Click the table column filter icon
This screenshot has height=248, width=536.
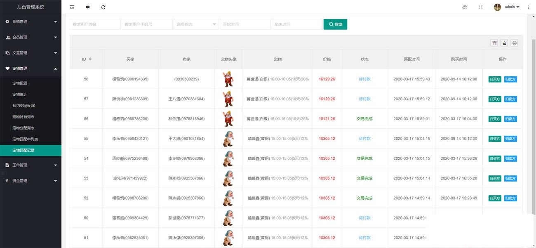(x=494, y=43)
